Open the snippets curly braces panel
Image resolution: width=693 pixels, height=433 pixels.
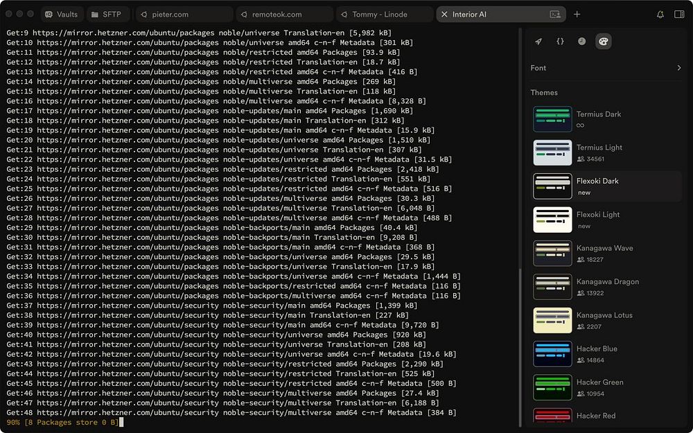[560, 41]
